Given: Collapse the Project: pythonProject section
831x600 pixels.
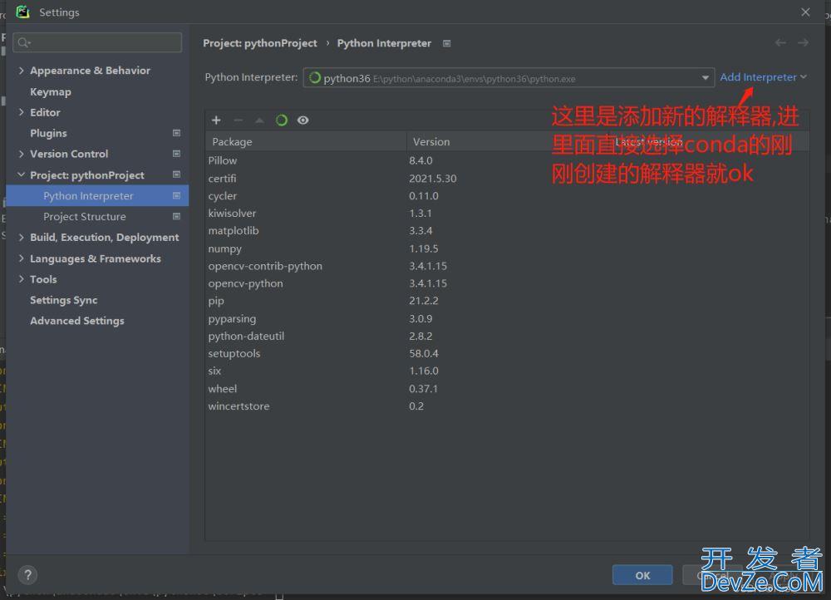Looking at the screenshot, I should tap(22, 175).
